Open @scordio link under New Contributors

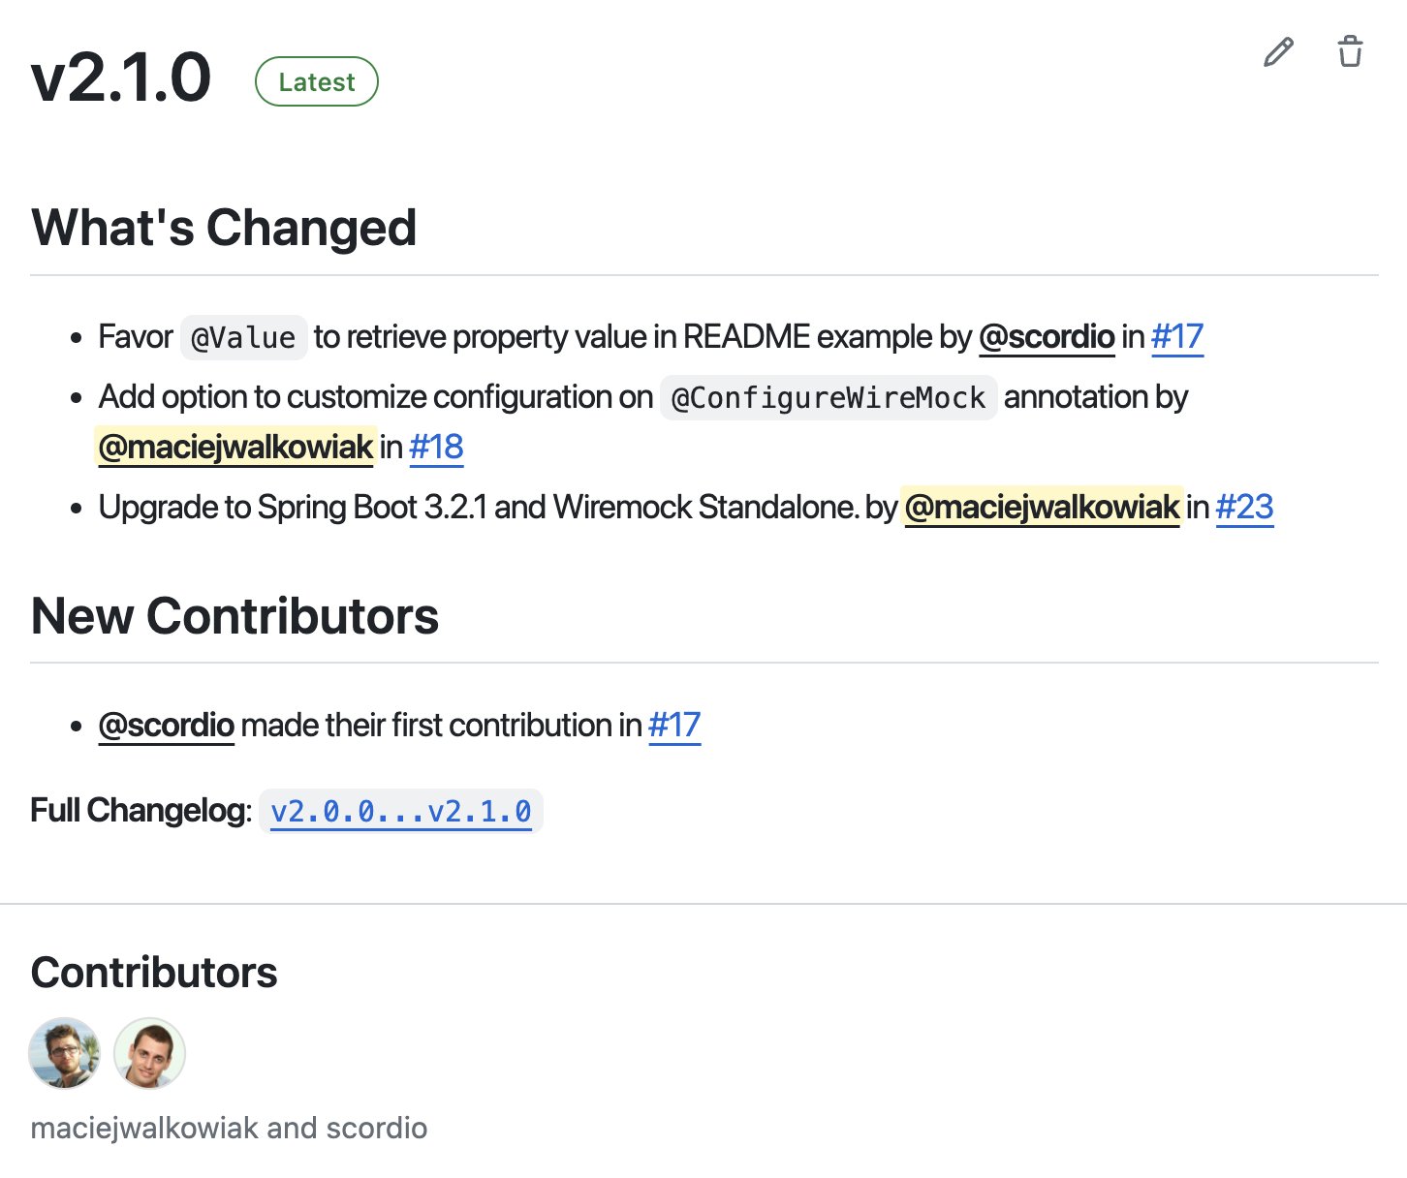click(167, 726)
